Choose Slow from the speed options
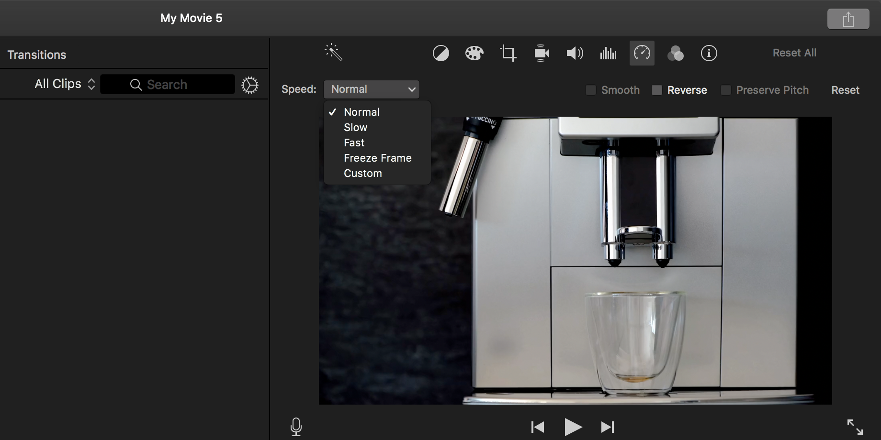Image resolution: width=881 pixels, height=440 pixels. click(355, 127)
